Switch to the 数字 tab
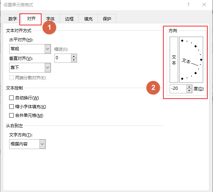213x192 pixels. pos(13,19)
